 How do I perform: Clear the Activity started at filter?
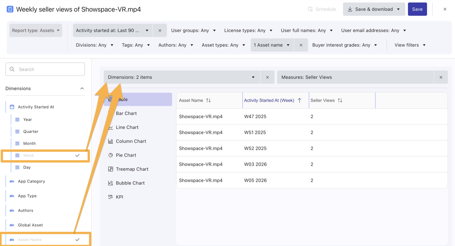coord(160,30)
